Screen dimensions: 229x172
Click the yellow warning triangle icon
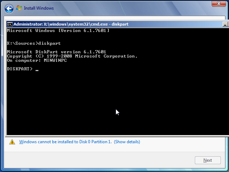[12, 142]
